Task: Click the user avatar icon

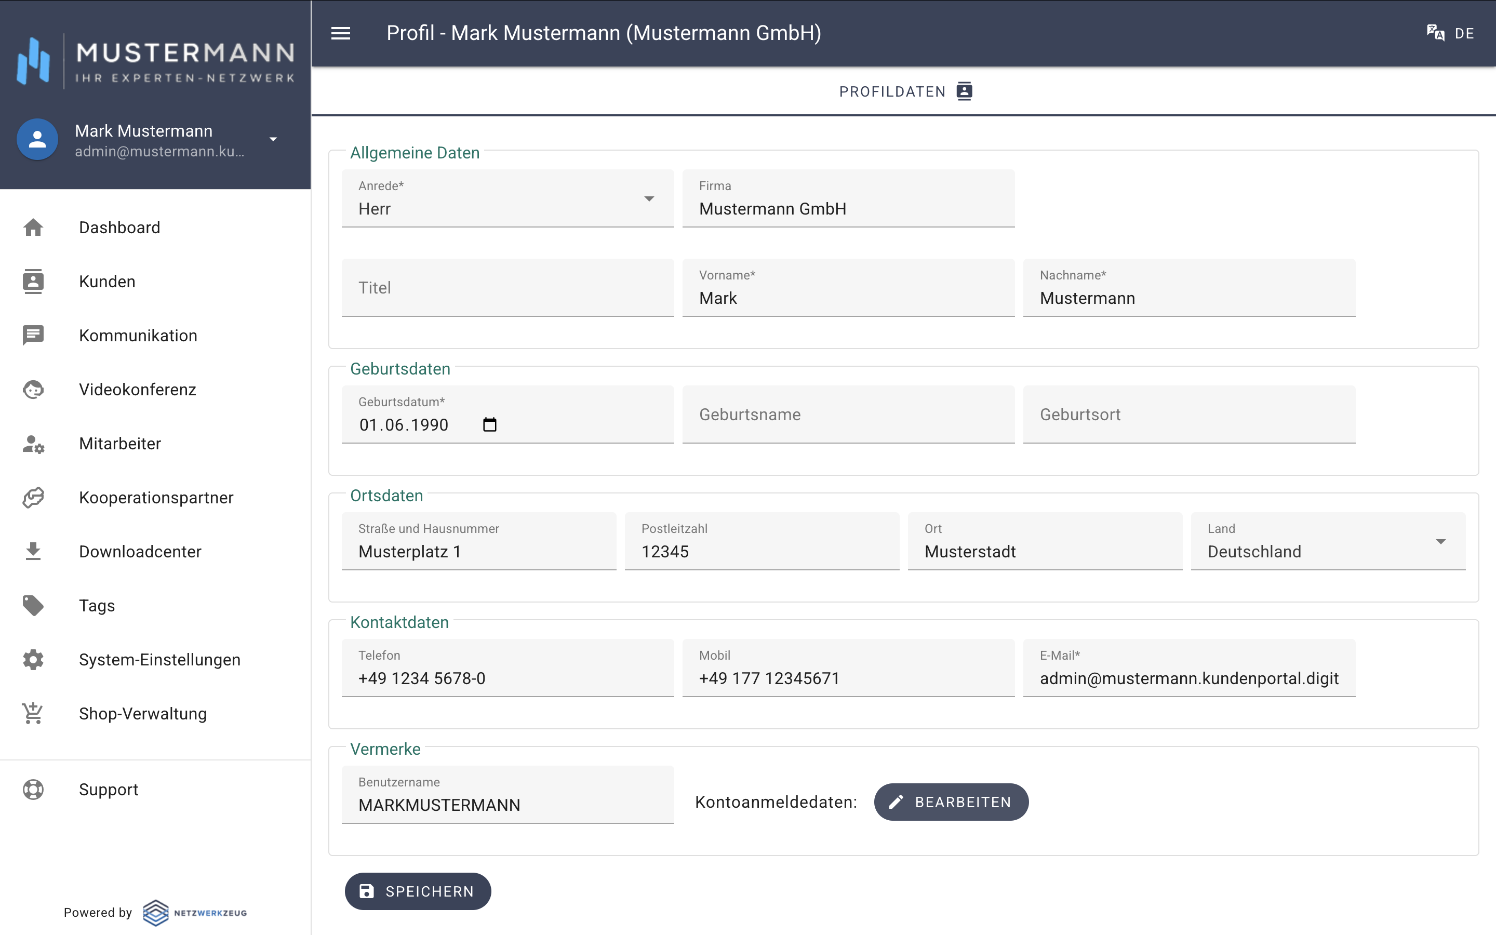Action: click(x=37, y=140)
